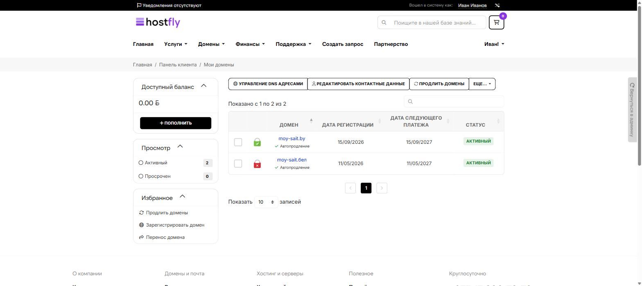This screenshot has height=286, width=642.
Task: Sort by Дата регистрации column arrows
Action: pyautogui.click(x=380, y=121)
